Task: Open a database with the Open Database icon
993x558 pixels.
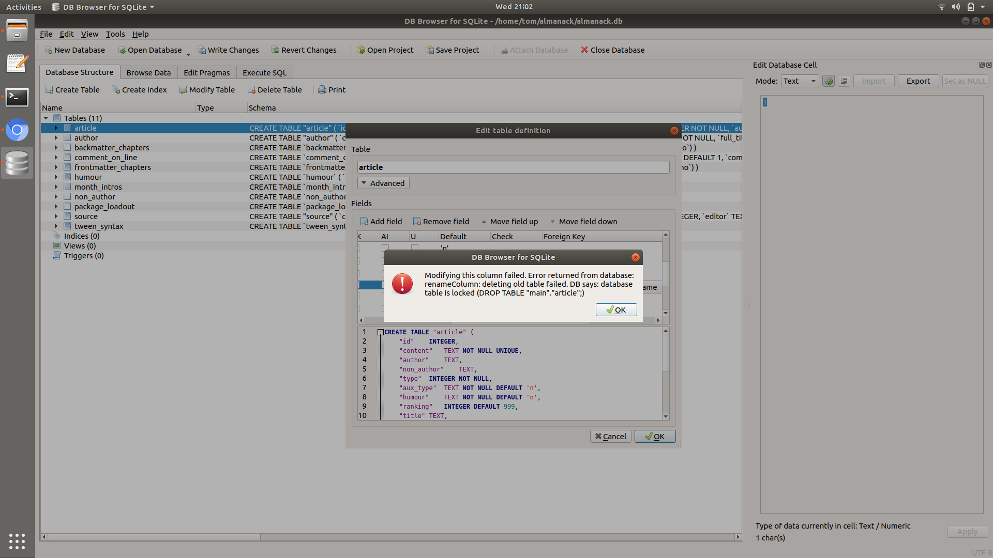Action: [x=123, y=50]
